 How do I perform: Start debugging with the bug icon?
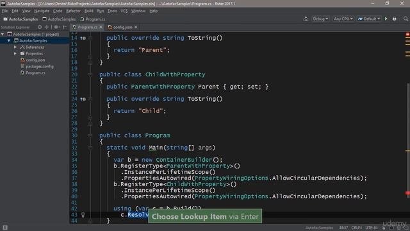395,19
